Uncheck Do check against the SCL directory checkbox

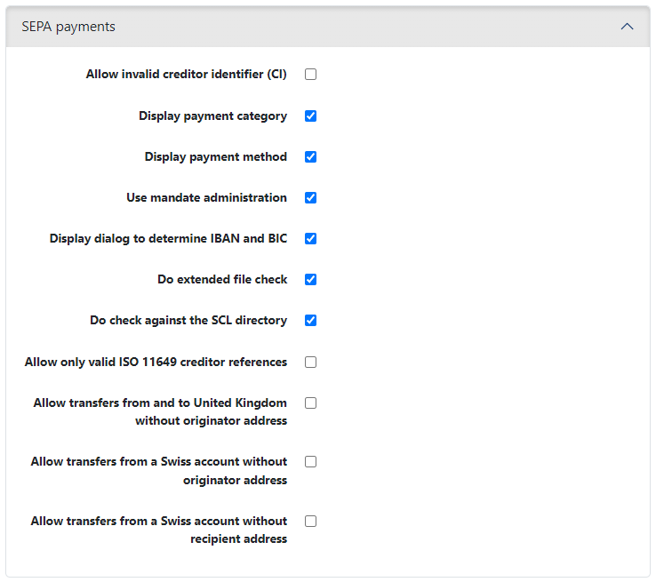tap(310, 320)
